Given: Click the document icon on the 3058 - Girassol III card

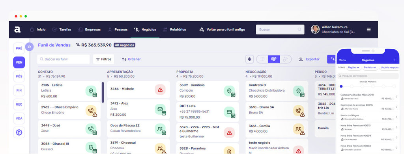Looking at the screenshot, I should point(91,147).
